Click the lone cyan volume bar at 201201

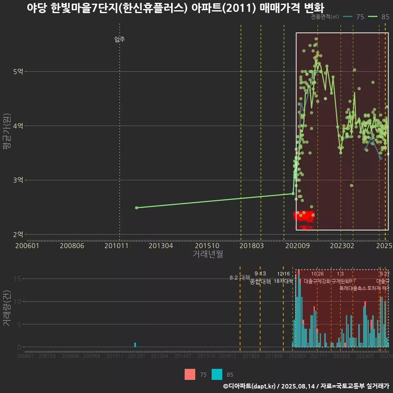pyautogui.click(x=135, y=345)
